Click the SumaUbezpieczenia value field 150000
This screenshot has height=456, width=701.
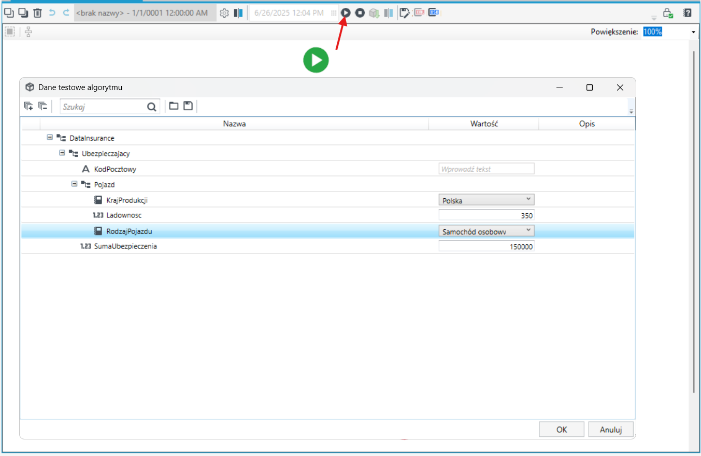486,246
